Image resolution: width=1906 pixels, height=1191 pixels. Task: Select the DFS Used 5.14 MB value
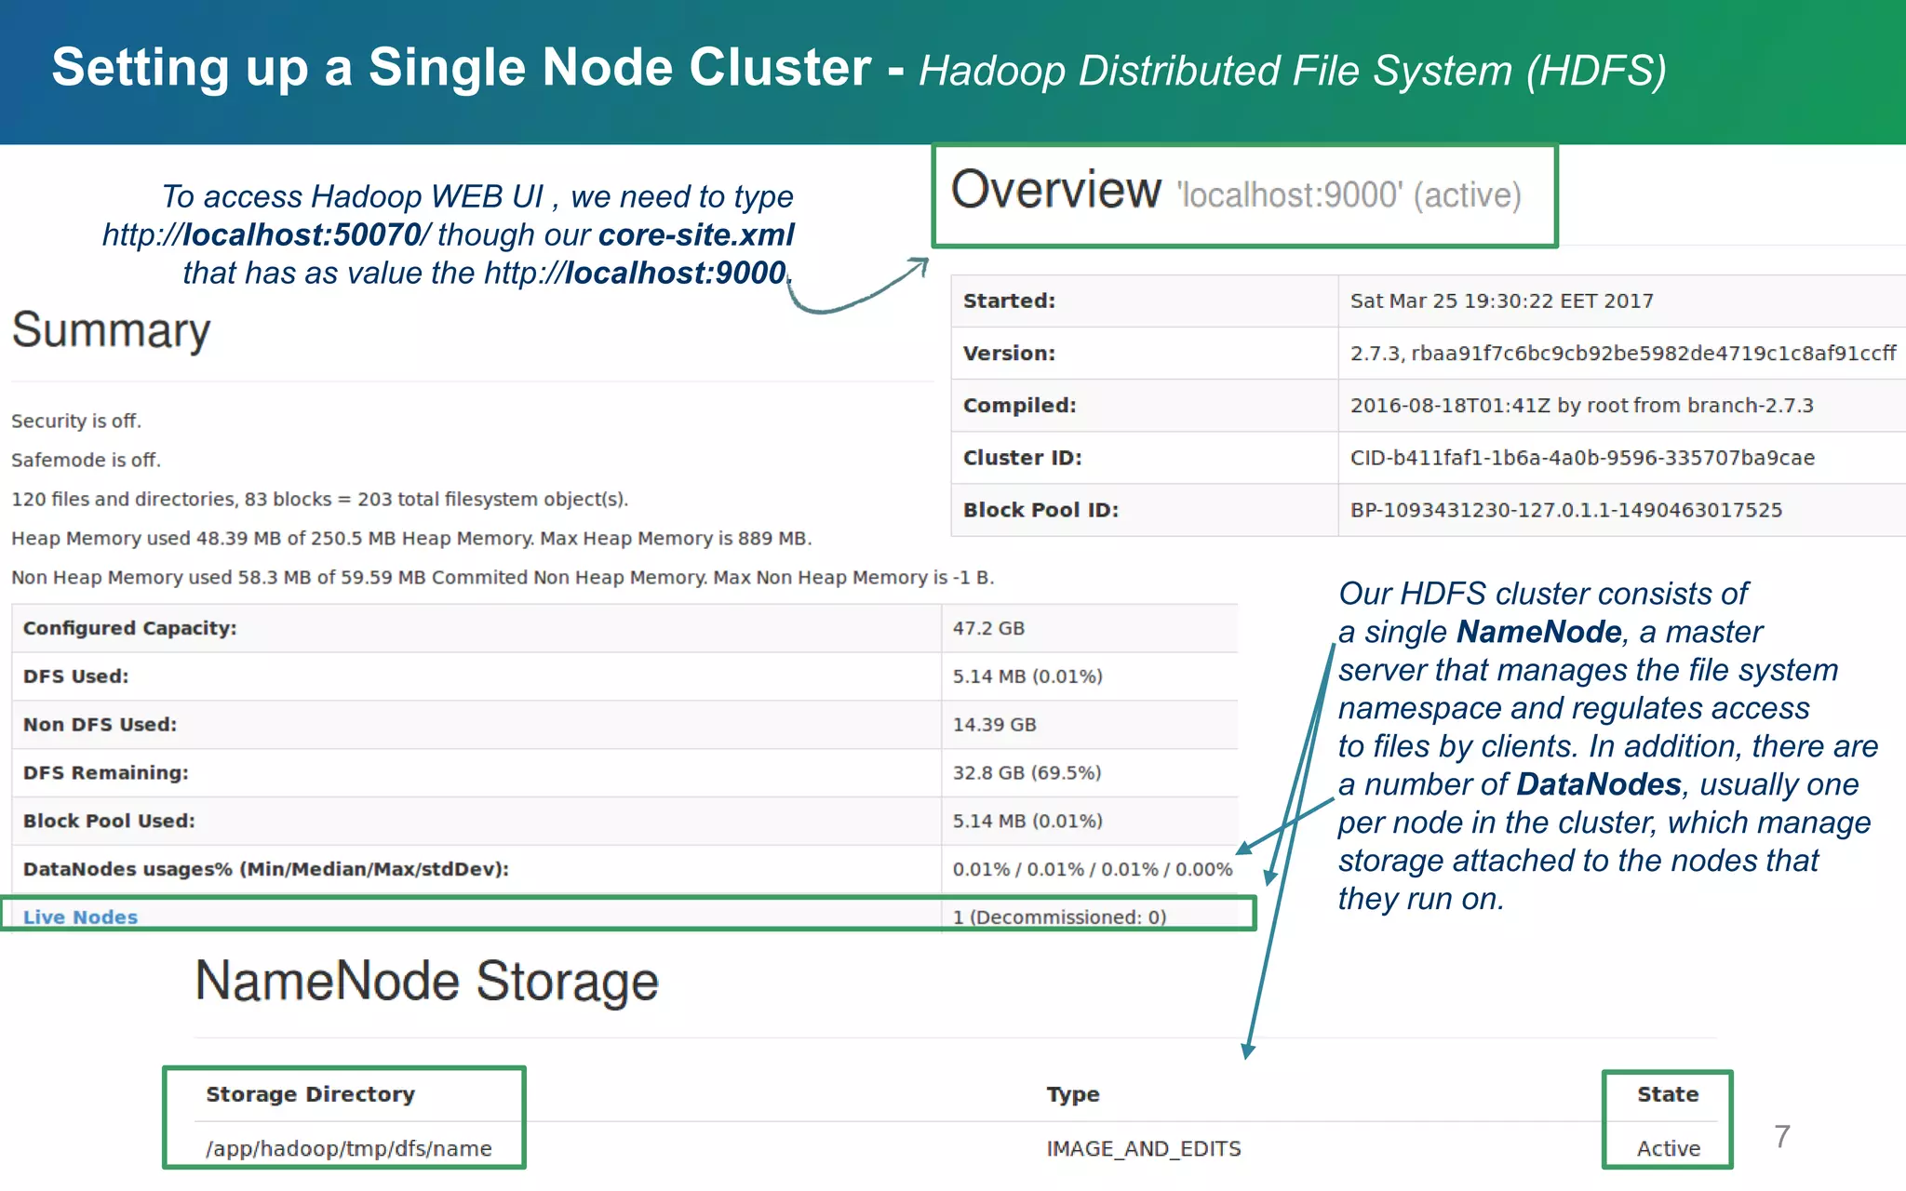pyautogui.click(x=1027, y=676)
